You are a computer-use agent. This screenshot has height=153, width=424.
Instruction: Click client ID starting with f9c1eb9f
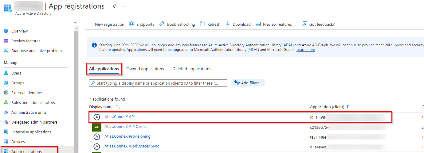point(318,117)
